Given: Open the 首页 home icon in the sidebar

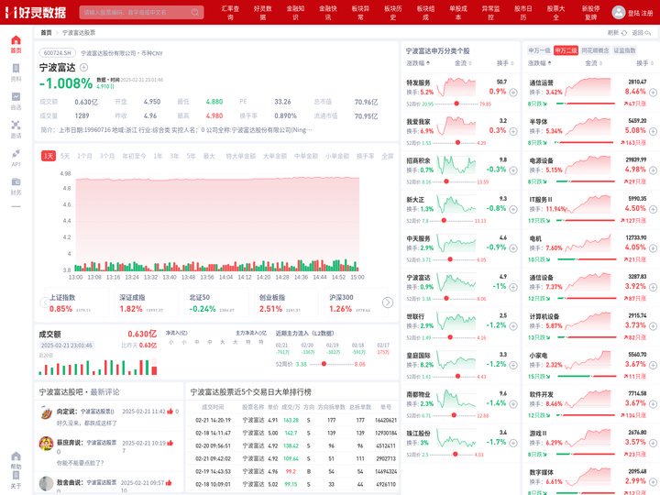Looking at the screenshot, I should click(x=16, y=40).
